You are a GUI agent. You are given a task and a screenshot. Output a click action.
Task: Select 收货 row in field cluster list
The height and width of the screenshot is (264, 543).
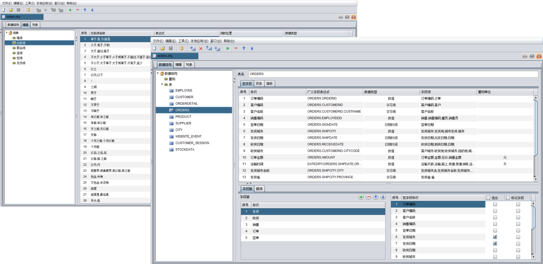[x=313, y=218]
